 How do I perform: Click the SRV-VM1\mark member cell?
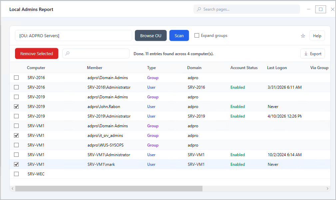point(101,164)
